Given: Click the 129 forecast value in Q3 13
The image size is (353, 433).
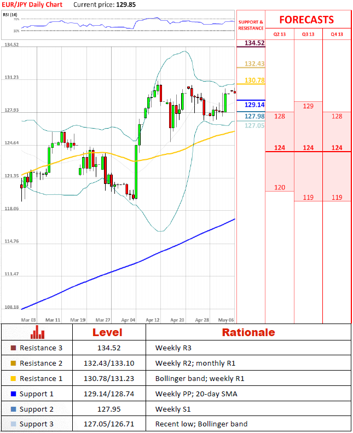Looking at the screenshot, I should point(308,106).
